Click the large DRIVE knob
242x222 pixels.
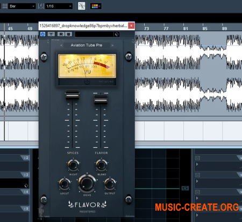click(x=87, y=183)
